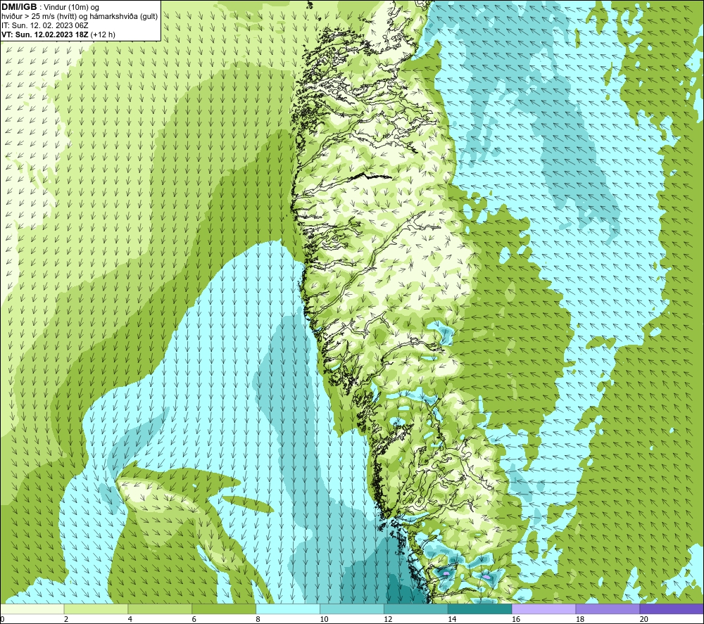Viewport: 704px width, 624px height.
Task: Click the 'IT: Sun. 12. 02. 2023 06Z' line
Action: (x=45, y=25)
